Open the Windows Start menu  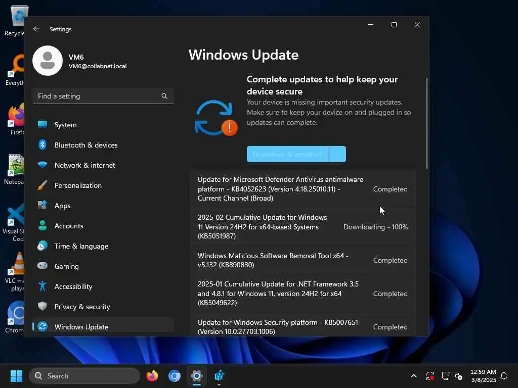16,376
